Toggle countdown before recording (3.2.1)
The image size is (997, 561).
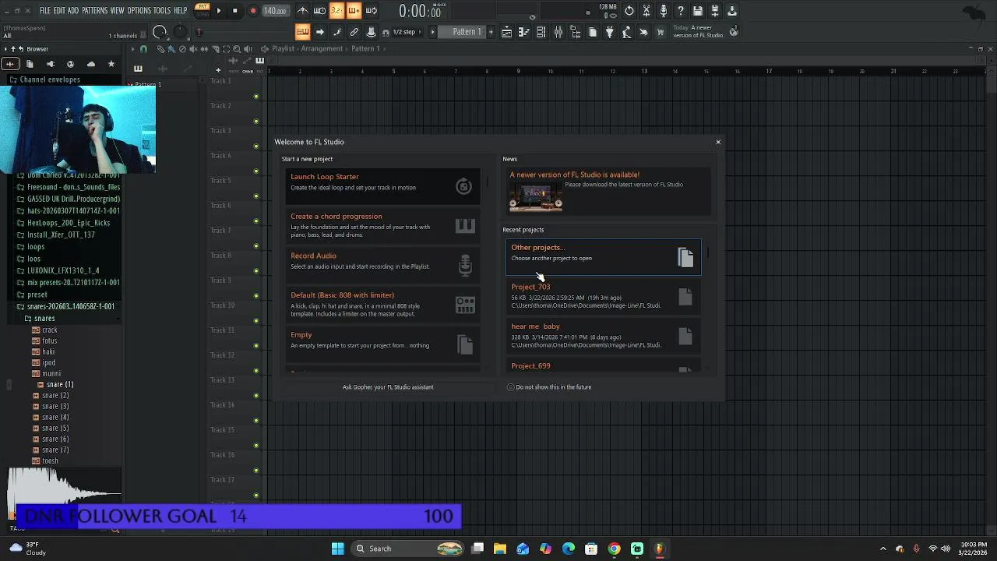click(x=336, y=11)
